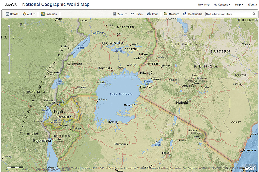259x172 pixels.
Task: Click the Lake Eyasi label
Action: (x=158, y=143)
